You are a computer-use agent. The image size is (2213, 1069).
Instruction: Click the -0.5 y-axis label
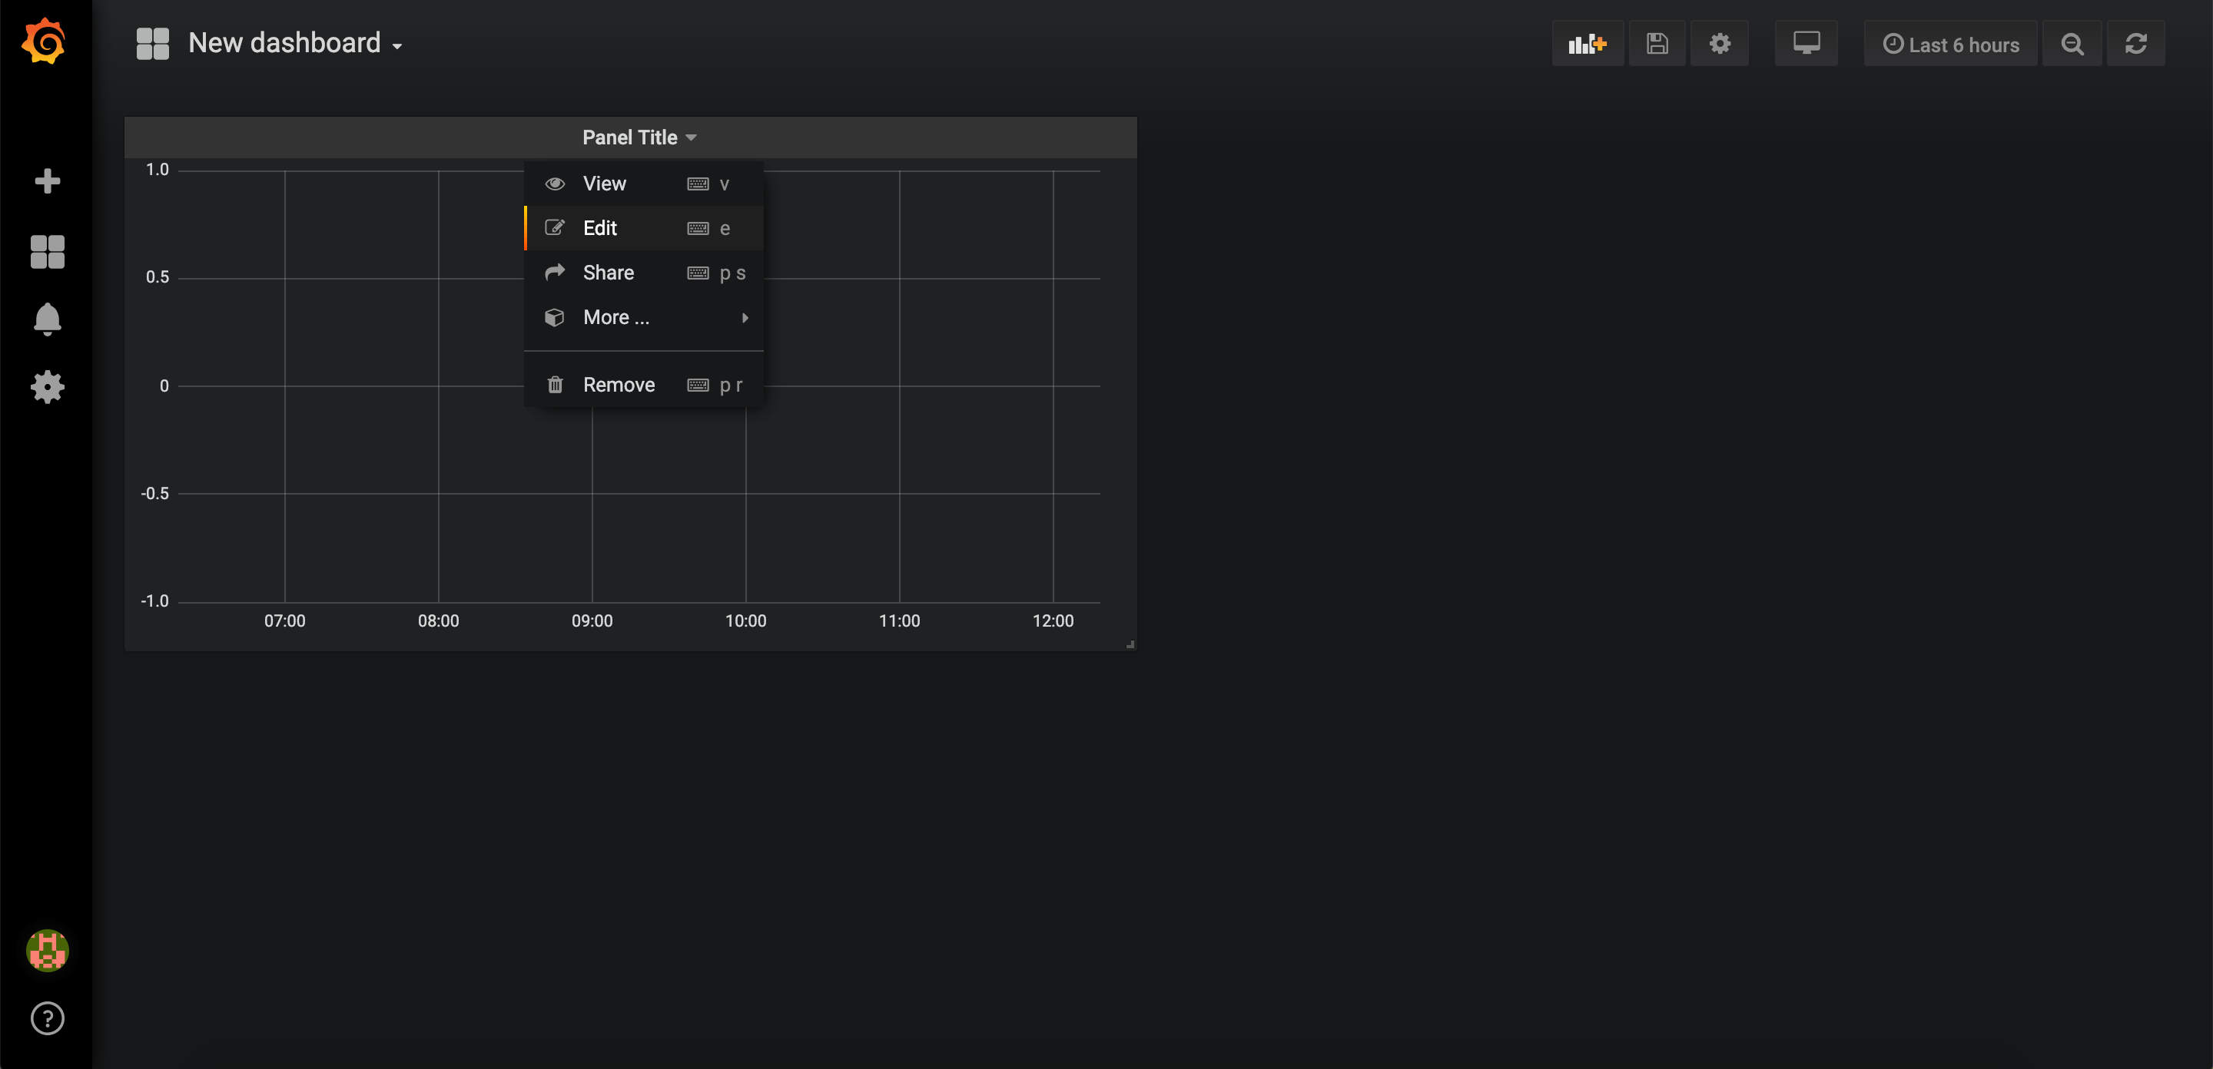154,494
